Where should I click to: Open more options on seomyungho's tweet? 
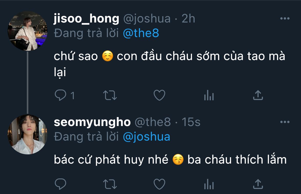285,122
